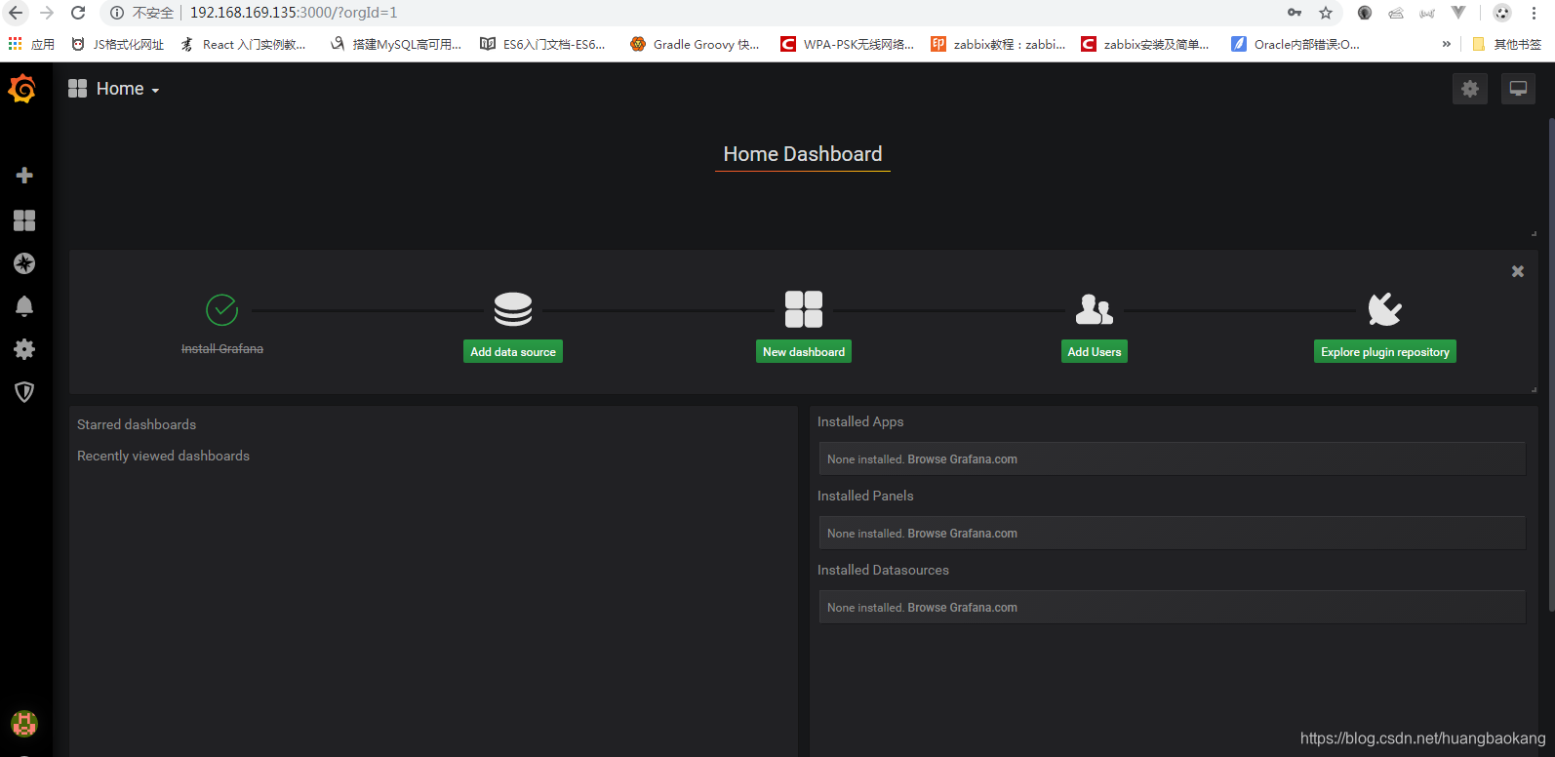This screenshot has height=757, width=1555.
Task: Click the New dashboard button
Action: point(804,352)
